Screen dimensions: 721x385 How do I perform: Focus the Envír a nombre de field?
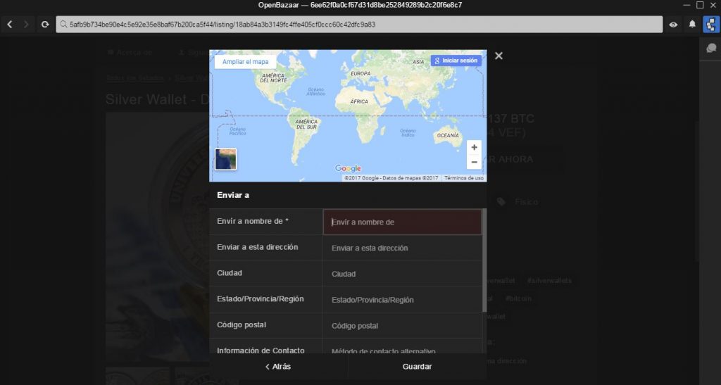[402, 222]
